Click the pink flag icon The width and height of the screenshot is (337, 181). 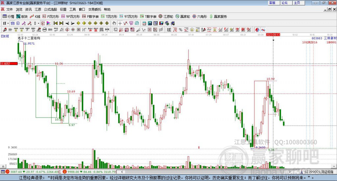click(49, 23)
